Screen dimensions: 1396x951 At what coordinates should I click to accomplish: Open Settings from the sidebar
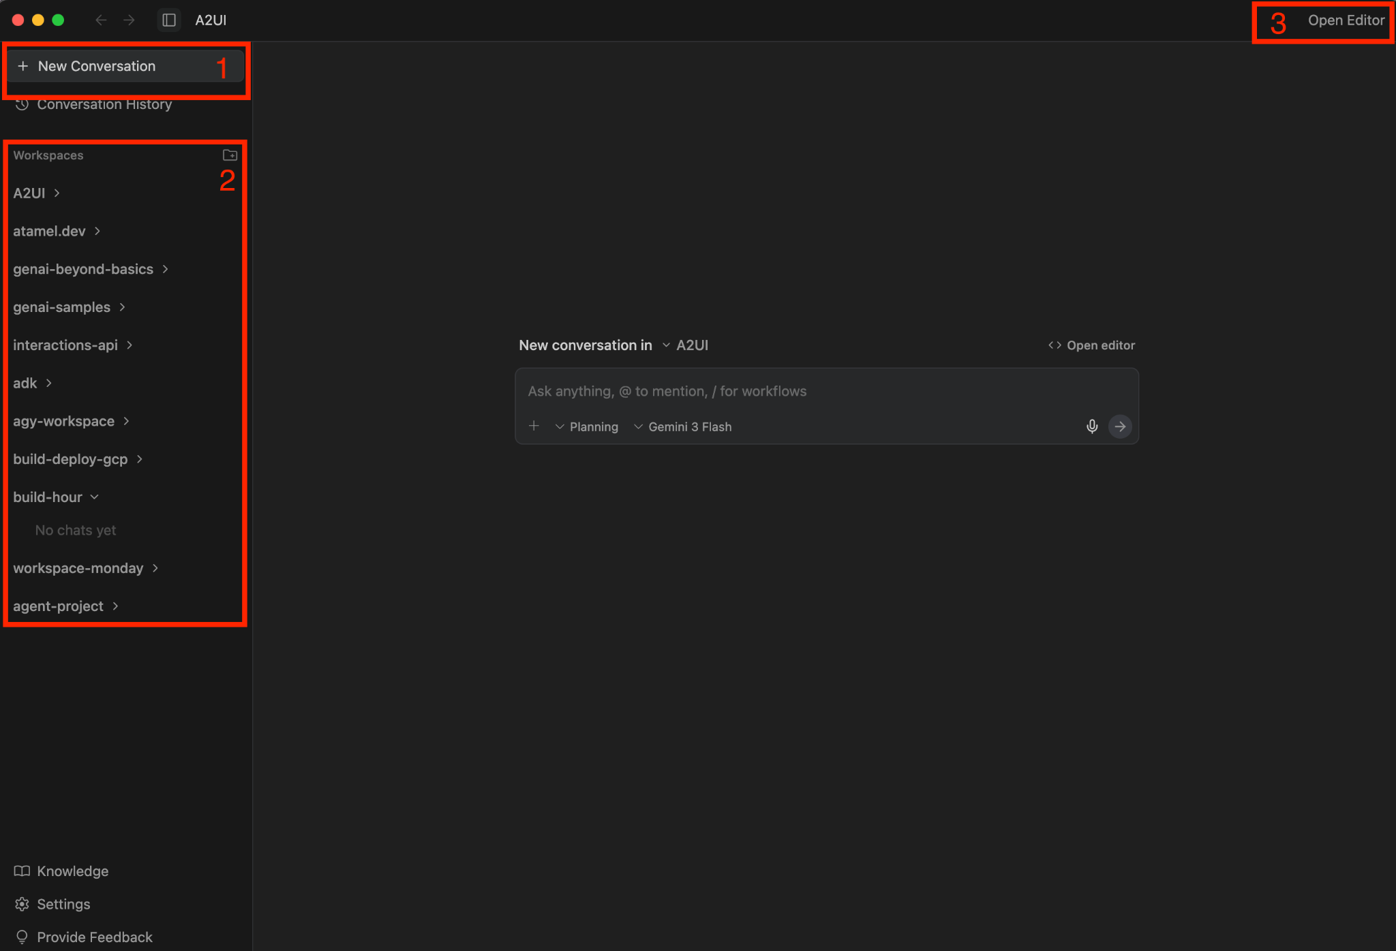click(63, 904)
